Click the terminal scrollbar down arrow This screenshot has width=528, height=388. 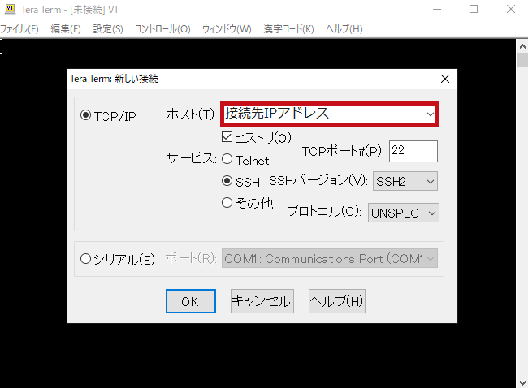[x=522, y=382]
